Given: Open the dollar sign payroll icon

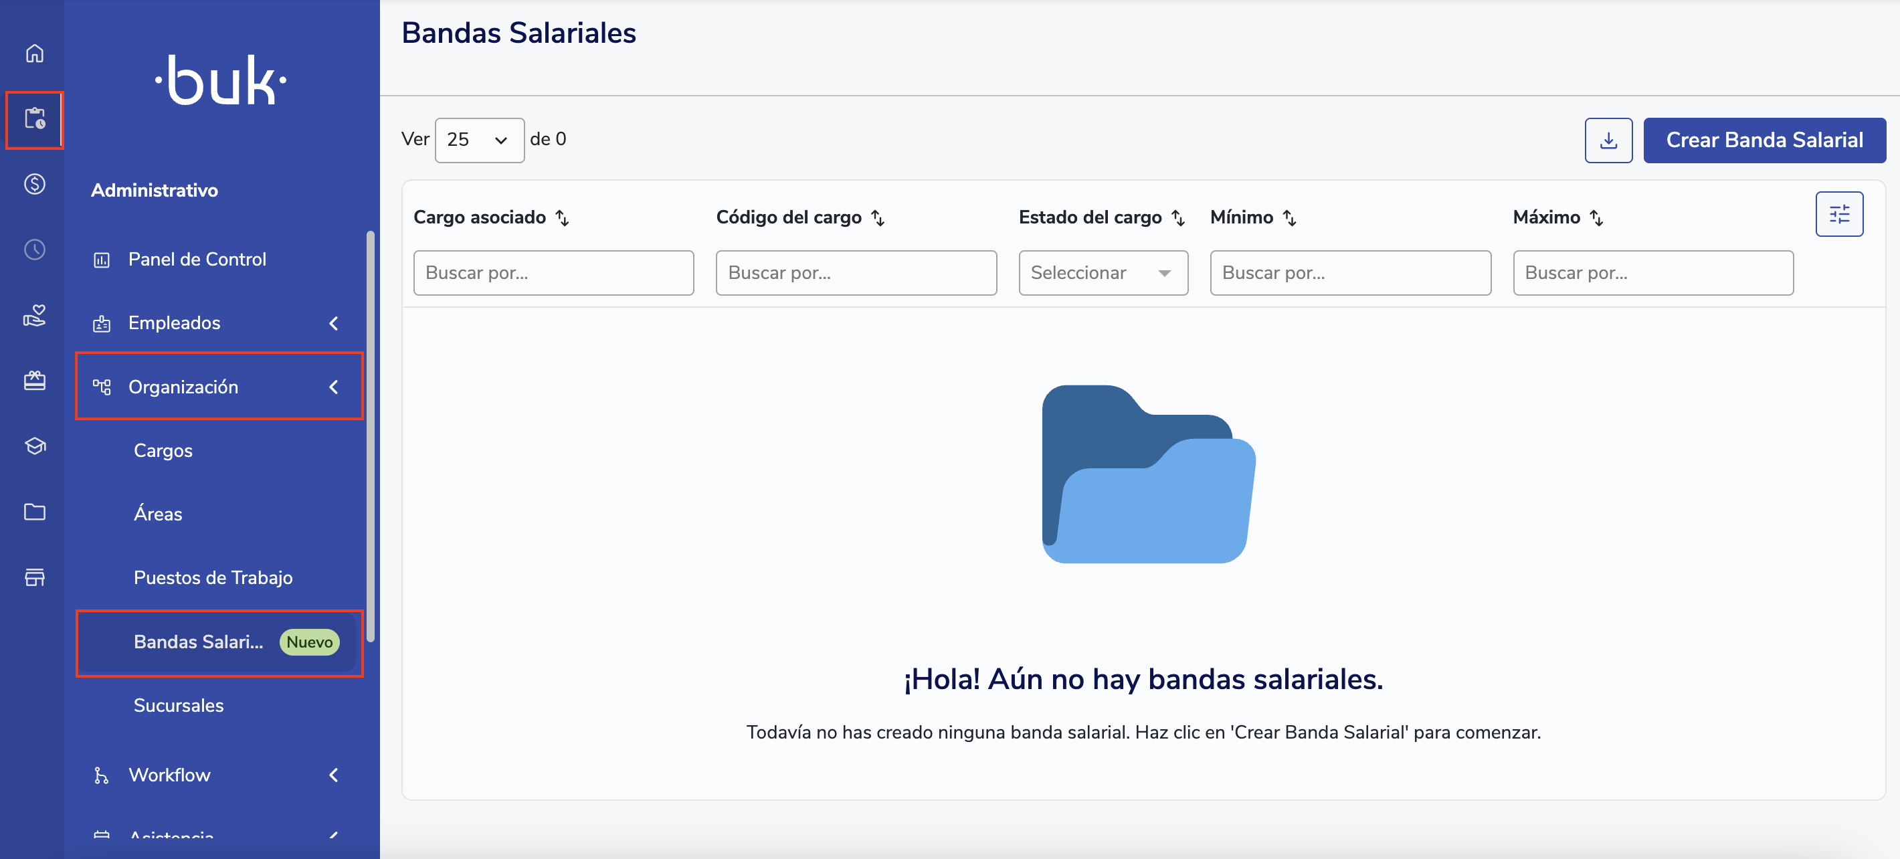Looking at the screenshot, I should point(35,183).
